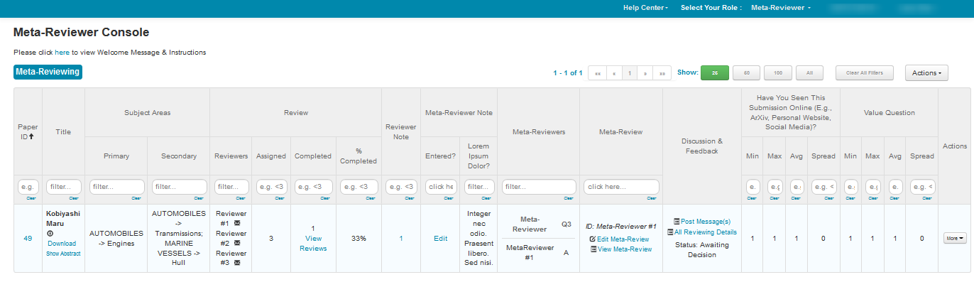This screenshot has width=974, height=282.
Task: Click the pencil icon beside Edit Meta-Review
Action: (x=593, y=239)
